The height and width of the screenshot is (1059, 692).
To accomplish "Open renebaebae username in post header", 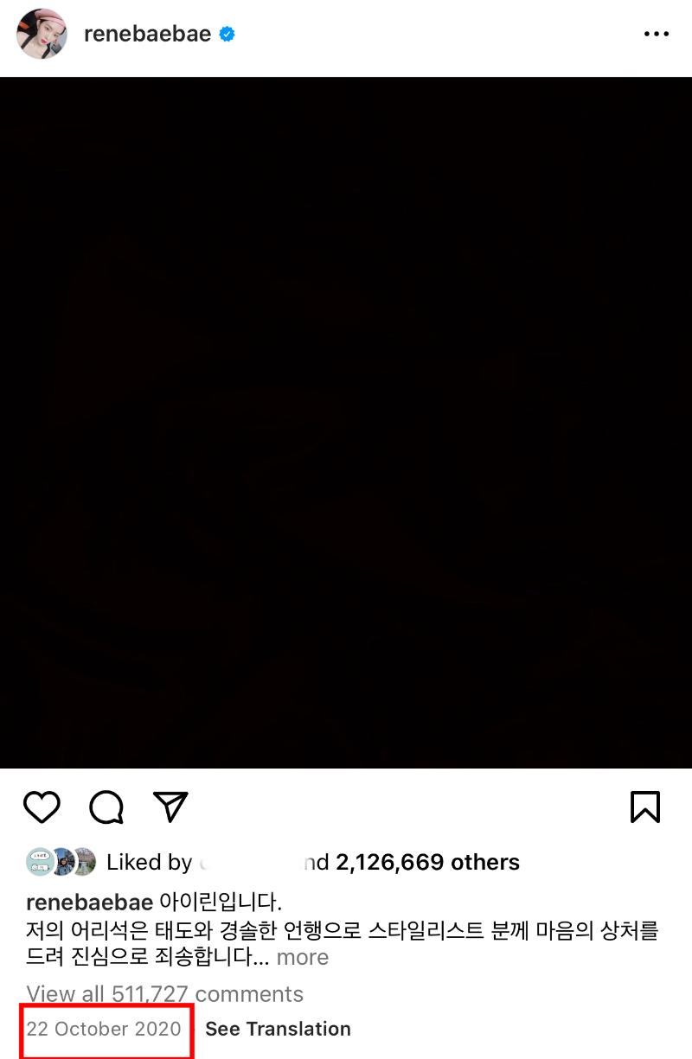I will tap(148, 35).
